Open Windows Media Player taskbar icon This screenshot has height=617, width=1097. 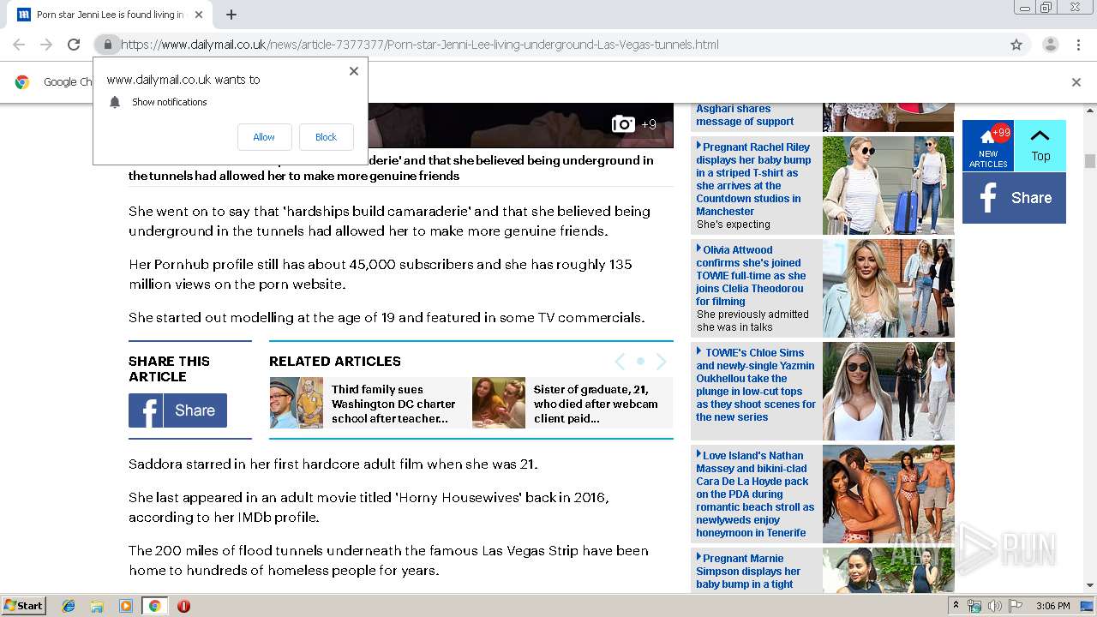[x=126, y=606]
